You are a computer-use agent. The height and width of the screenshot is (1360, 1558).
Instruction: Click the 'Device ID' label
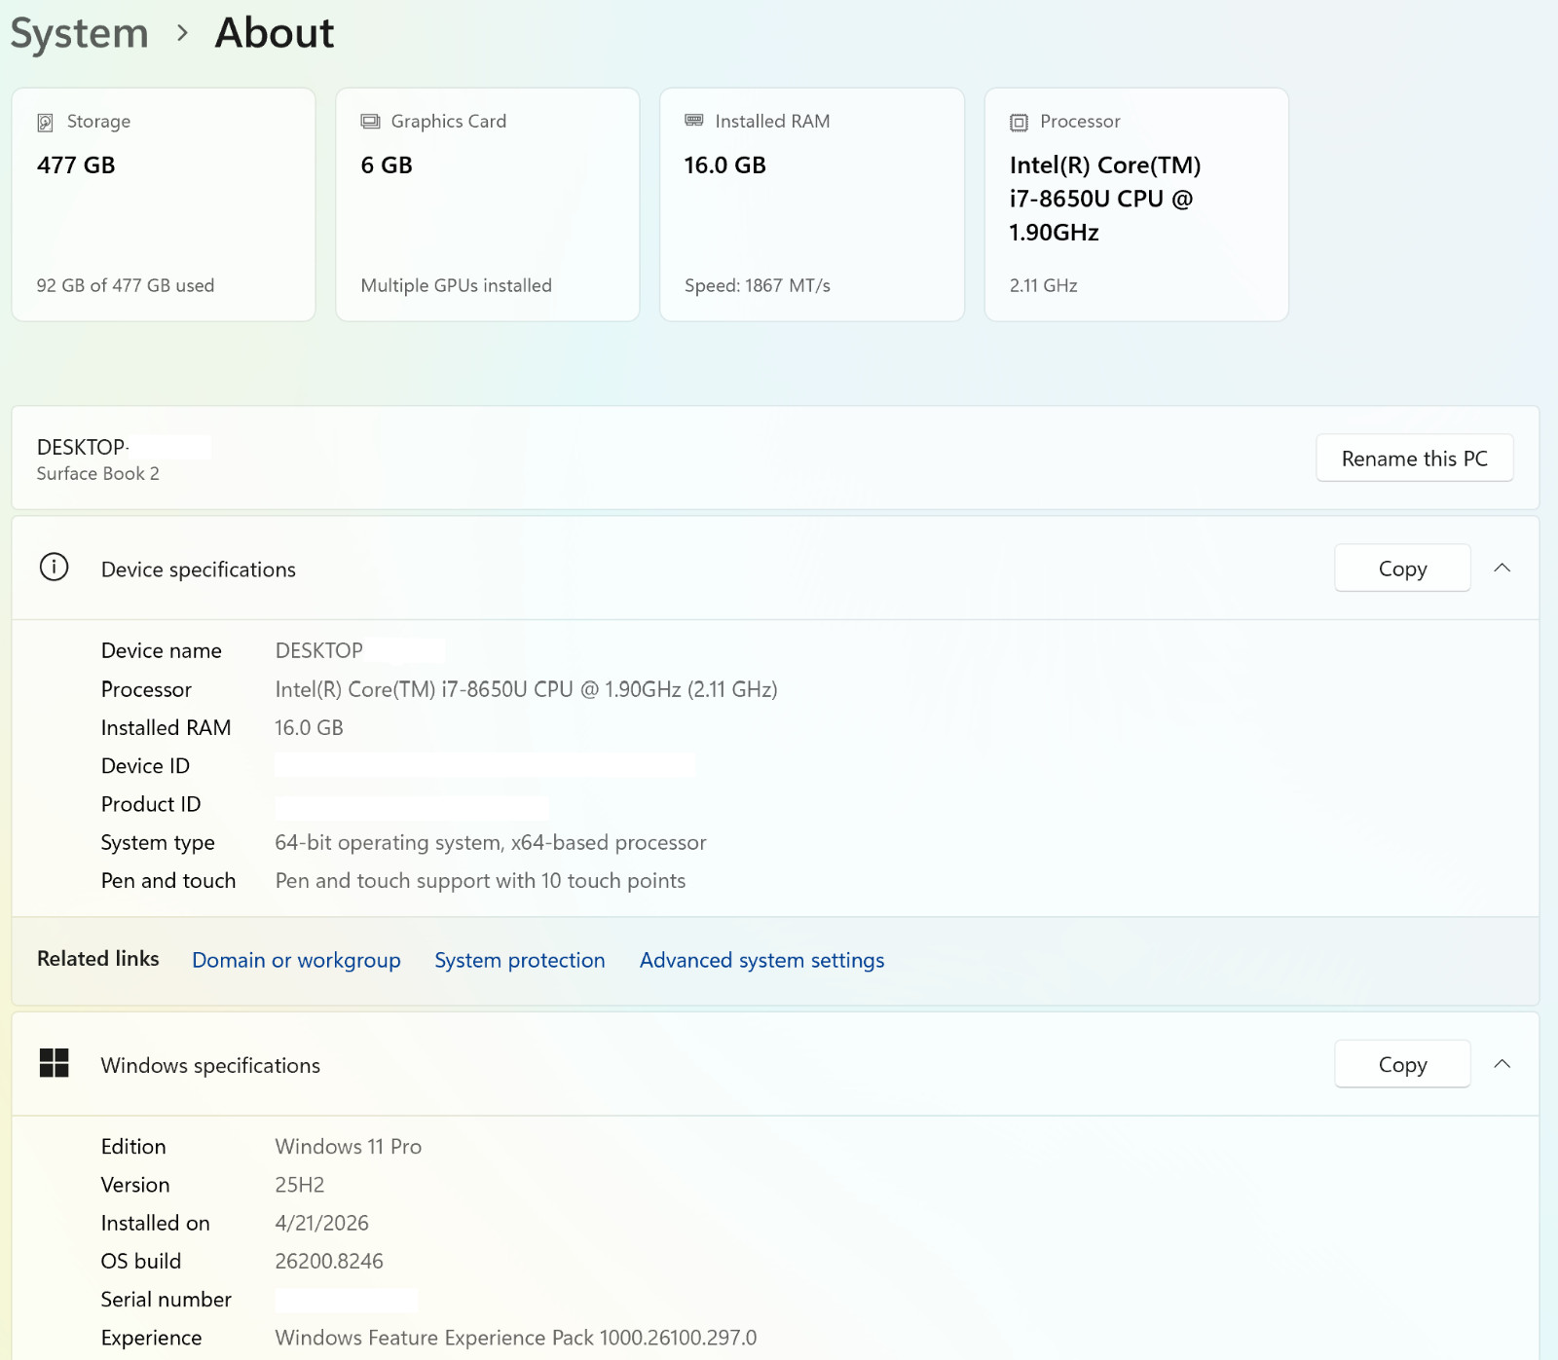pos(145,766)
